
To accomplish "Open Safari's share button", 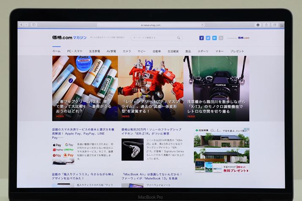I will click(267, 25).
